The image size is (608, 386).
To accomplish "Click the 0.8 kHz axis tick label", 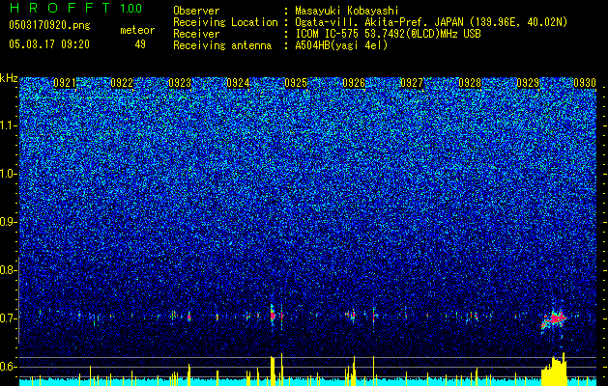I will click(x=8, y=270).
